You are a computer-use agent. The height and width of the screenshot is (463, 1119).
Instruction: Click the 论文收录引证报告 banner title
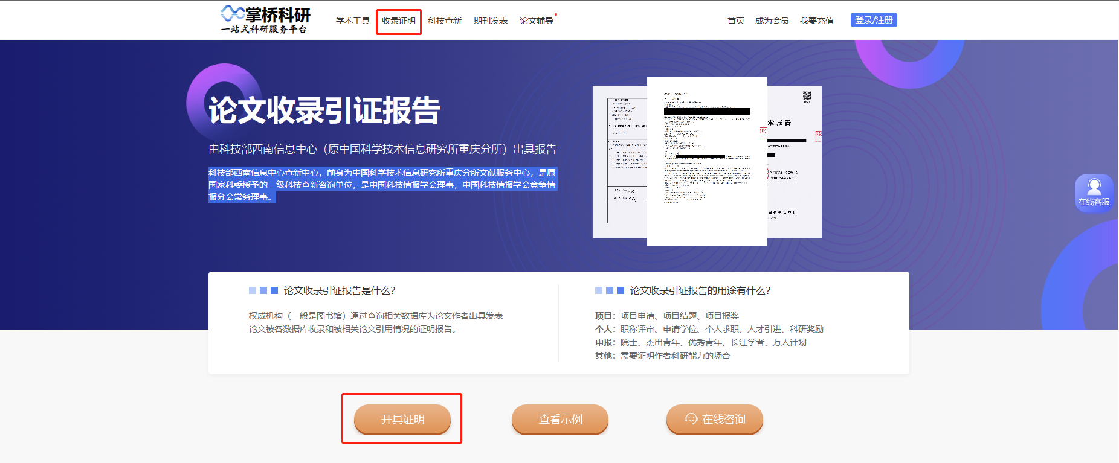tap(324, 110)
